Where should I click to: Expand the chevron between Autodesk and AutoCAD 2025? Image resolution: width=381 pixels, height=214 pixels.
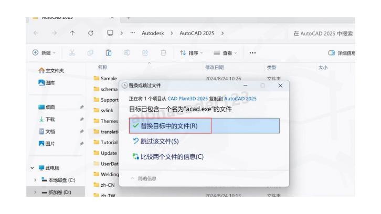(x=172, y=33)
